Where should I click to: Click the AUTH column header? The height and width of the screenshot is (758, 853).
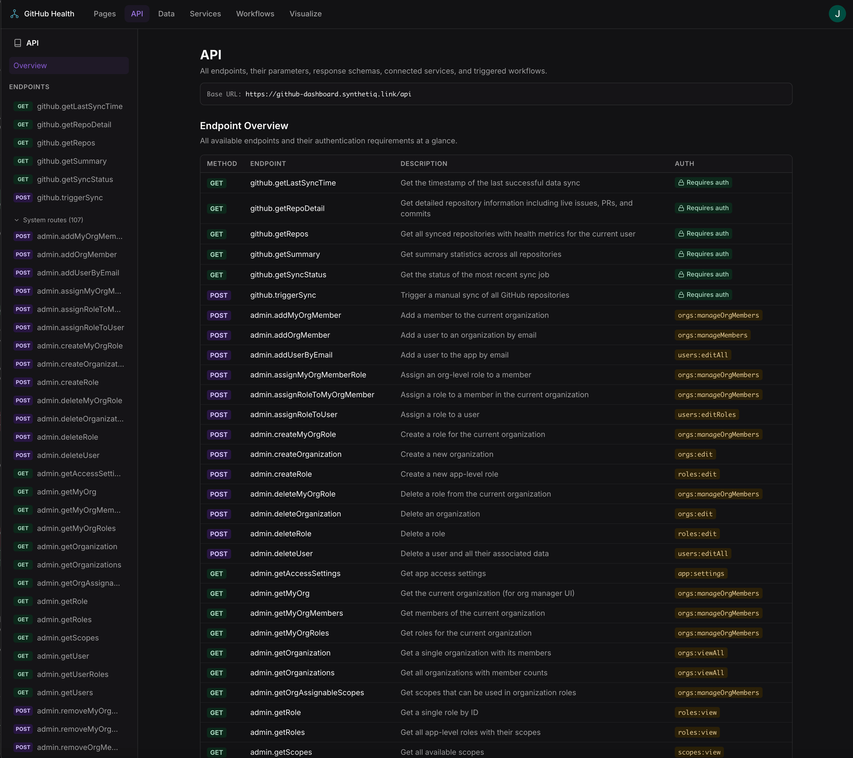(684, 164)
